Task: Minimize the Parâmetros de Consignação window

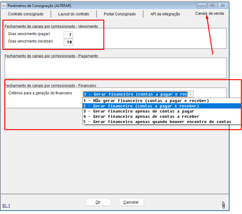Action: coord(202,6)
